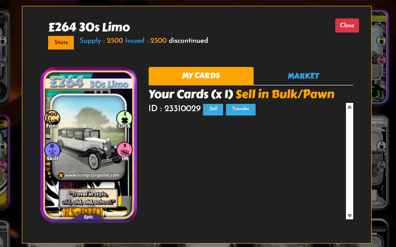
Task: Open the Stats button
Action: coord(61,42)
